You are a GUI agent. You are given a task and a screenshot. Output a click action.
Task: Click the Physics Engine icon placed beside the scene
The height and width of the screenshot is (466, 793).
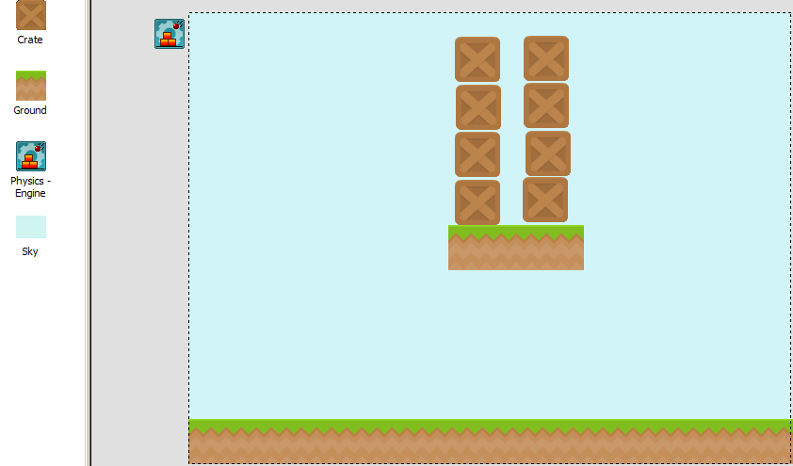pos(170,34)
